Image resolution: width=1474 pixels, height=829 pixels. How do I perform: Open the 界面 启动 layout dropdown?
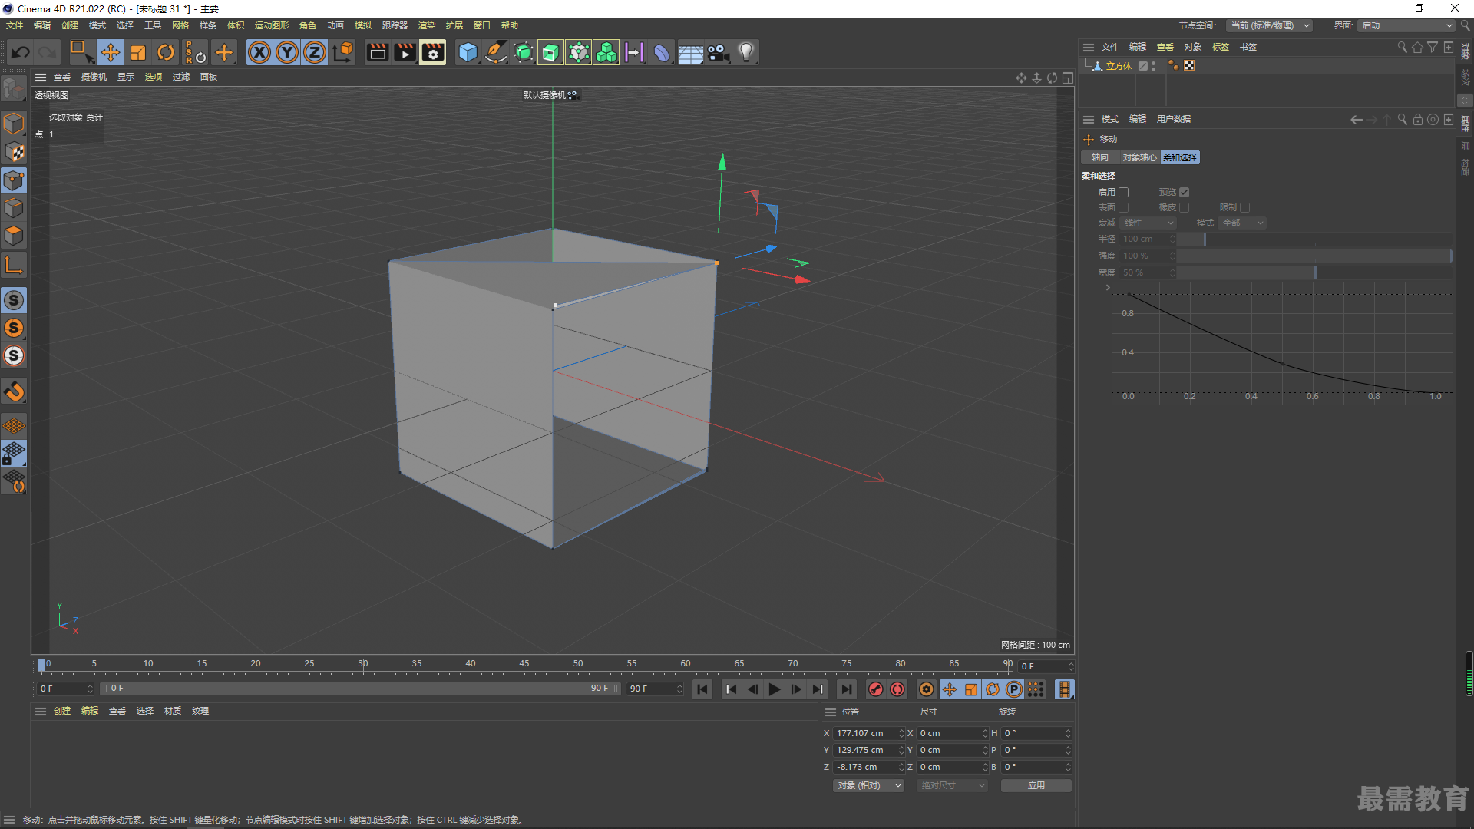[1406, 25]
